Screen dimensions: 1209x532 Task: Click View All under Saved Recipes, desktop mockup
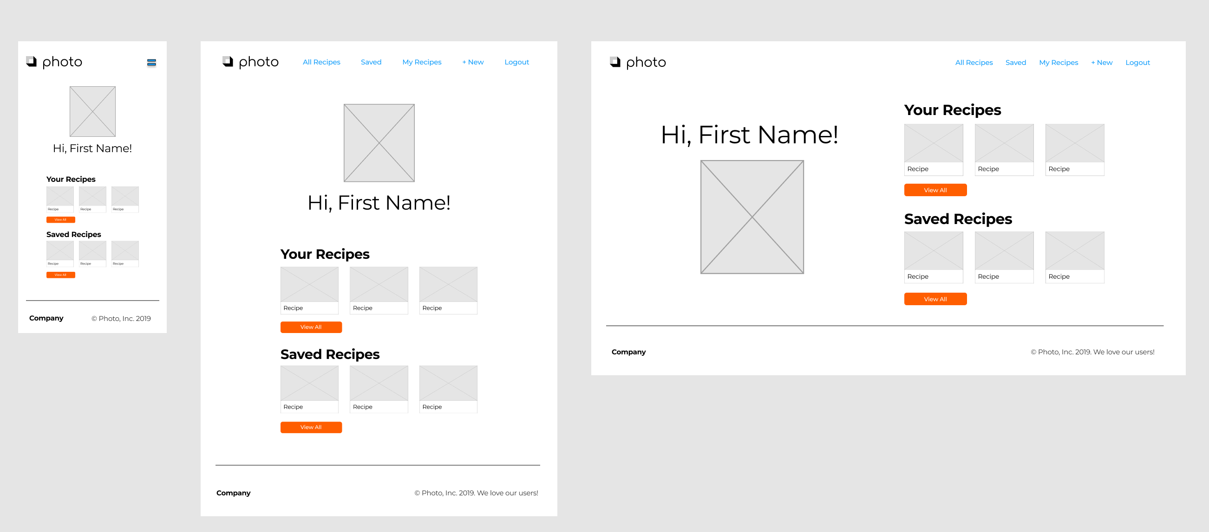point(935,299)
